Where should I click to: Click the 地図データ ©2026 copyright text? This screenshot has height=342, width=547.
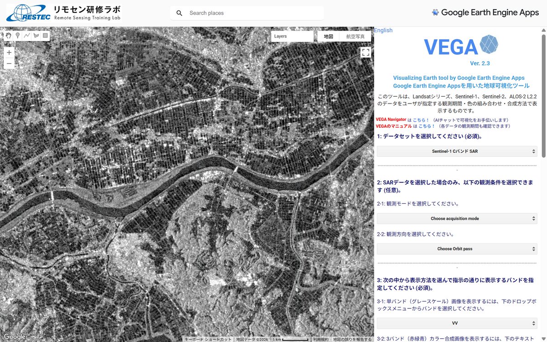point(253,339)
